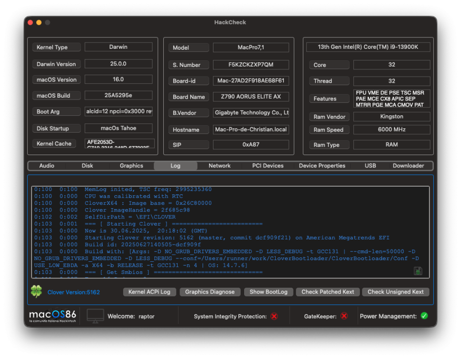Click the log line Starting Clover revision: 5162
The height and width of the screenshot is (359, 461).
(212, 237)
